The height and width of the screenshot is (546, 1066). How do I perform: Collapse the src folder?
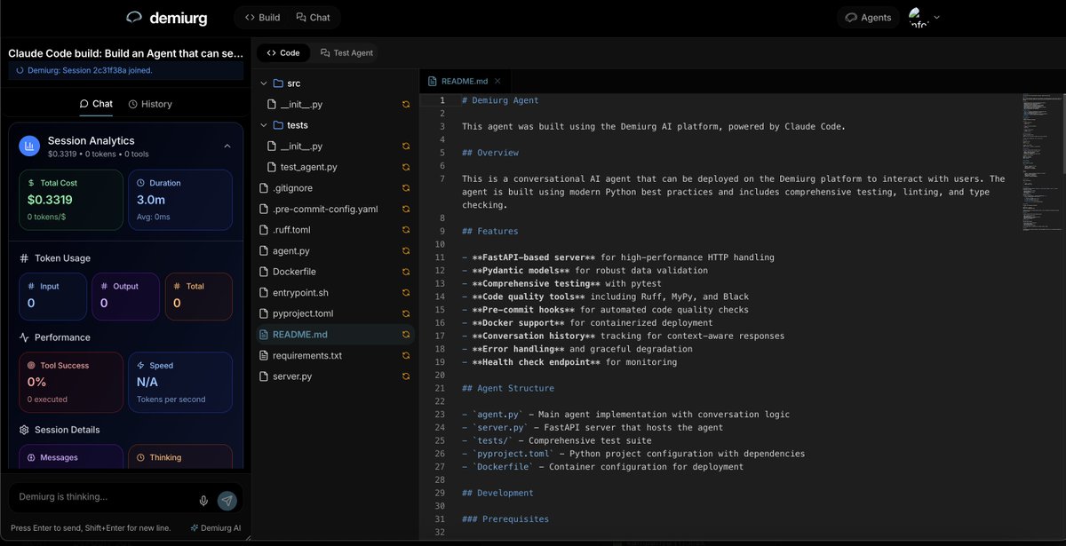pyautogui.click(x=263, y=83)
